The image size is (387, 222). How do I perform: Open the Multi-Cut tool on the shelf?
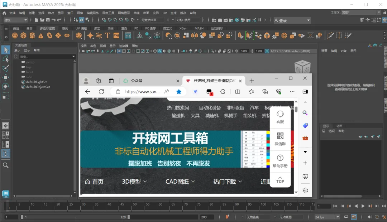330,35
